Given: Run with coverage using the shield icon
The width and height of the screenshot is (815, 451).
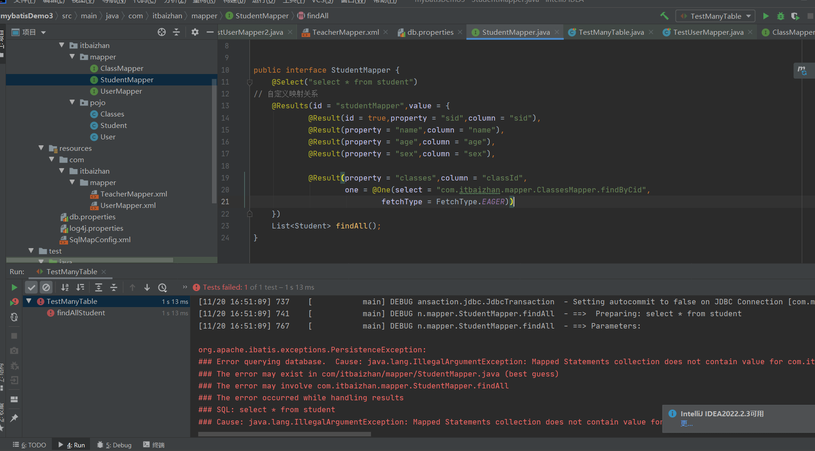Looking at the screenshot, I should click(x=795, y=16).
